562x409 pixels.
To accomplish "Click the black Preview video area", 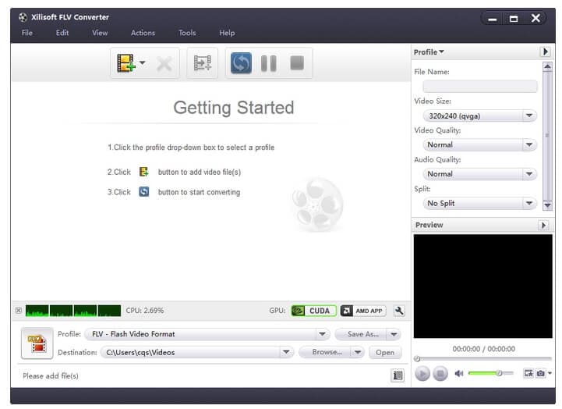I will click(482, 286).
